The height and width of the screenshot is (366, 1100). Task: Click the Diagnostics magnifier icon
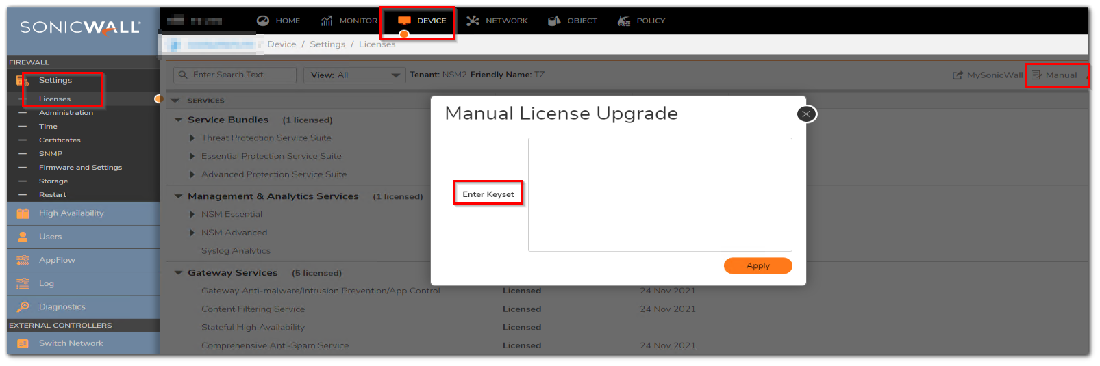coord(23,306)
